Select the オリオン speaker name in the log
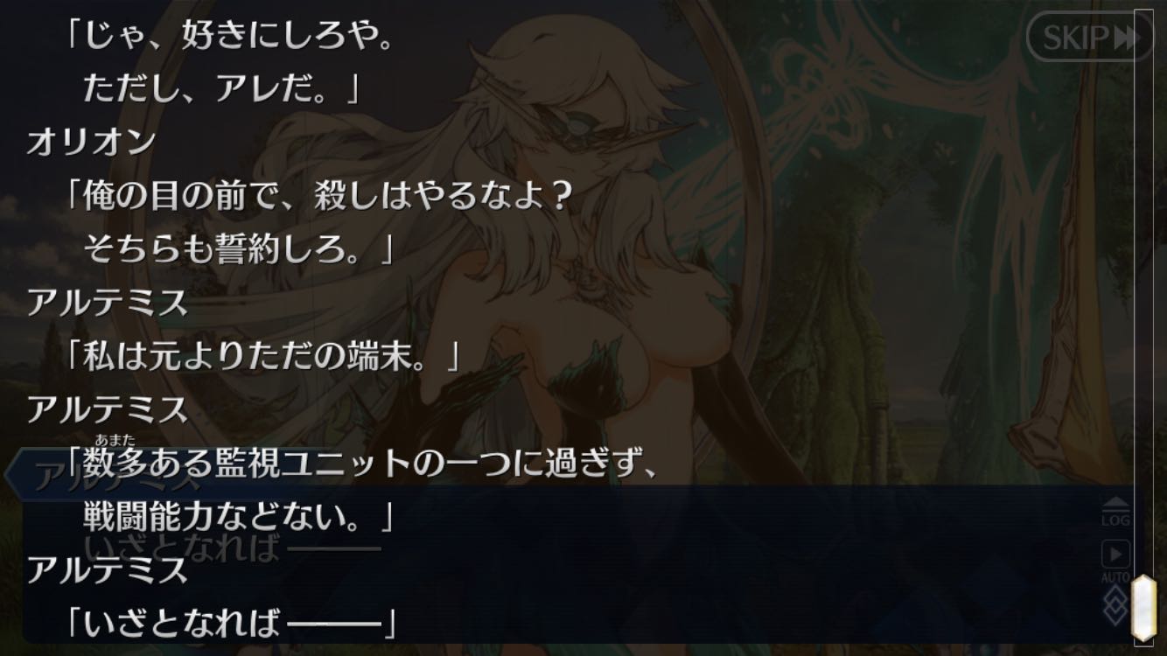This screenshot has width=1167, height=656. (91, 143)
